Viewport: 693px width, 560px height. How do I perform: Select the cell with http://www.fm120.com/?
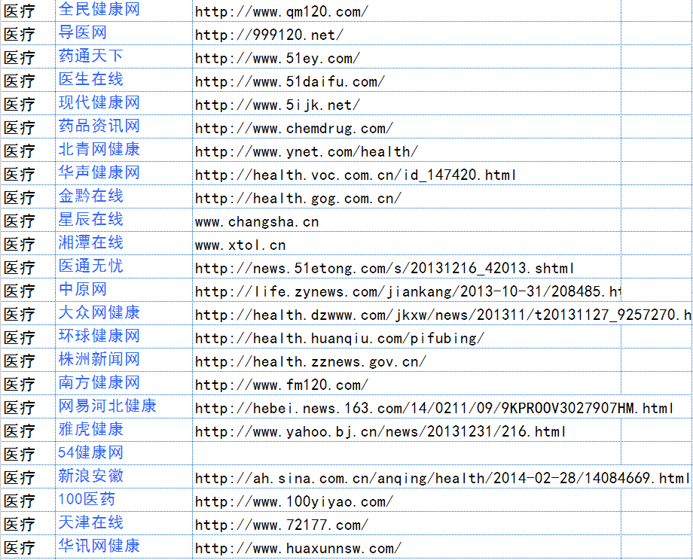(x=407, y=384)
